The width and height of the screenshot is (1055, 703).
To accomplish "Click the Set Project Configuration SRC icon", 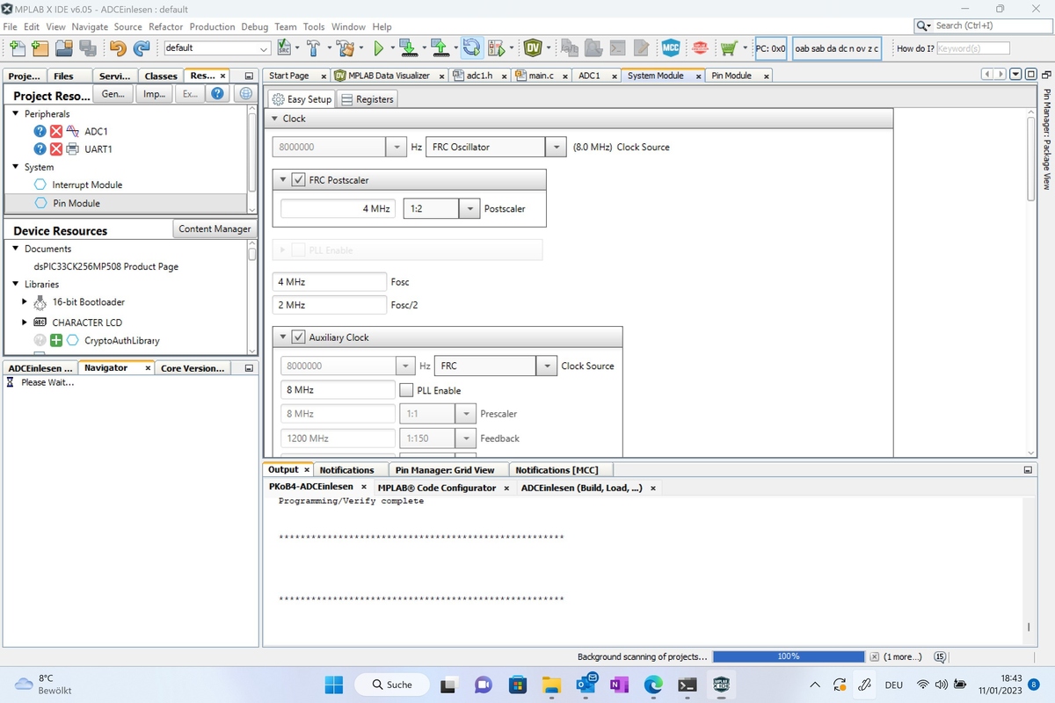I will (x=285, y=47).
